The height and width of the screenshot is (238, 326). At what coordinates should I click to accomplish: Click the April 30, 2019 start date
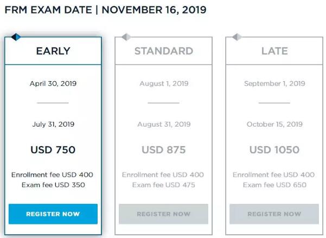[x=53, y=84]
